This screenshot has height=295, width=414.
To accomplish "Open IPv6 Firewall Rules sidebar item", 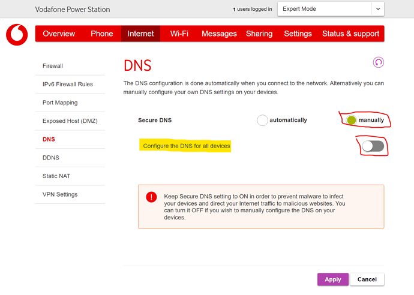I will (x=70, y=85).
